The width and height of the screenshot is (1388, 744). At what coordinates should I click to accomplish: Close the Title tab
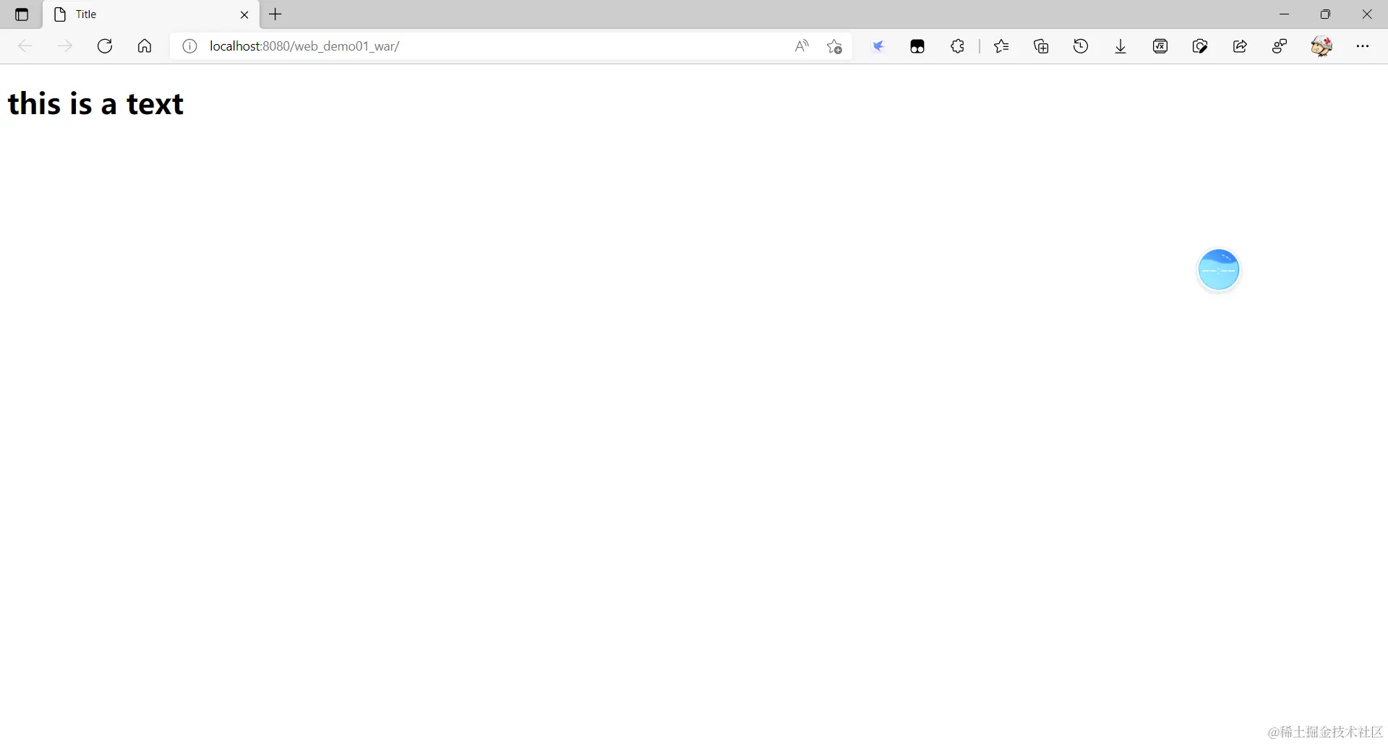pyautogui.click(x=244, y=14)
